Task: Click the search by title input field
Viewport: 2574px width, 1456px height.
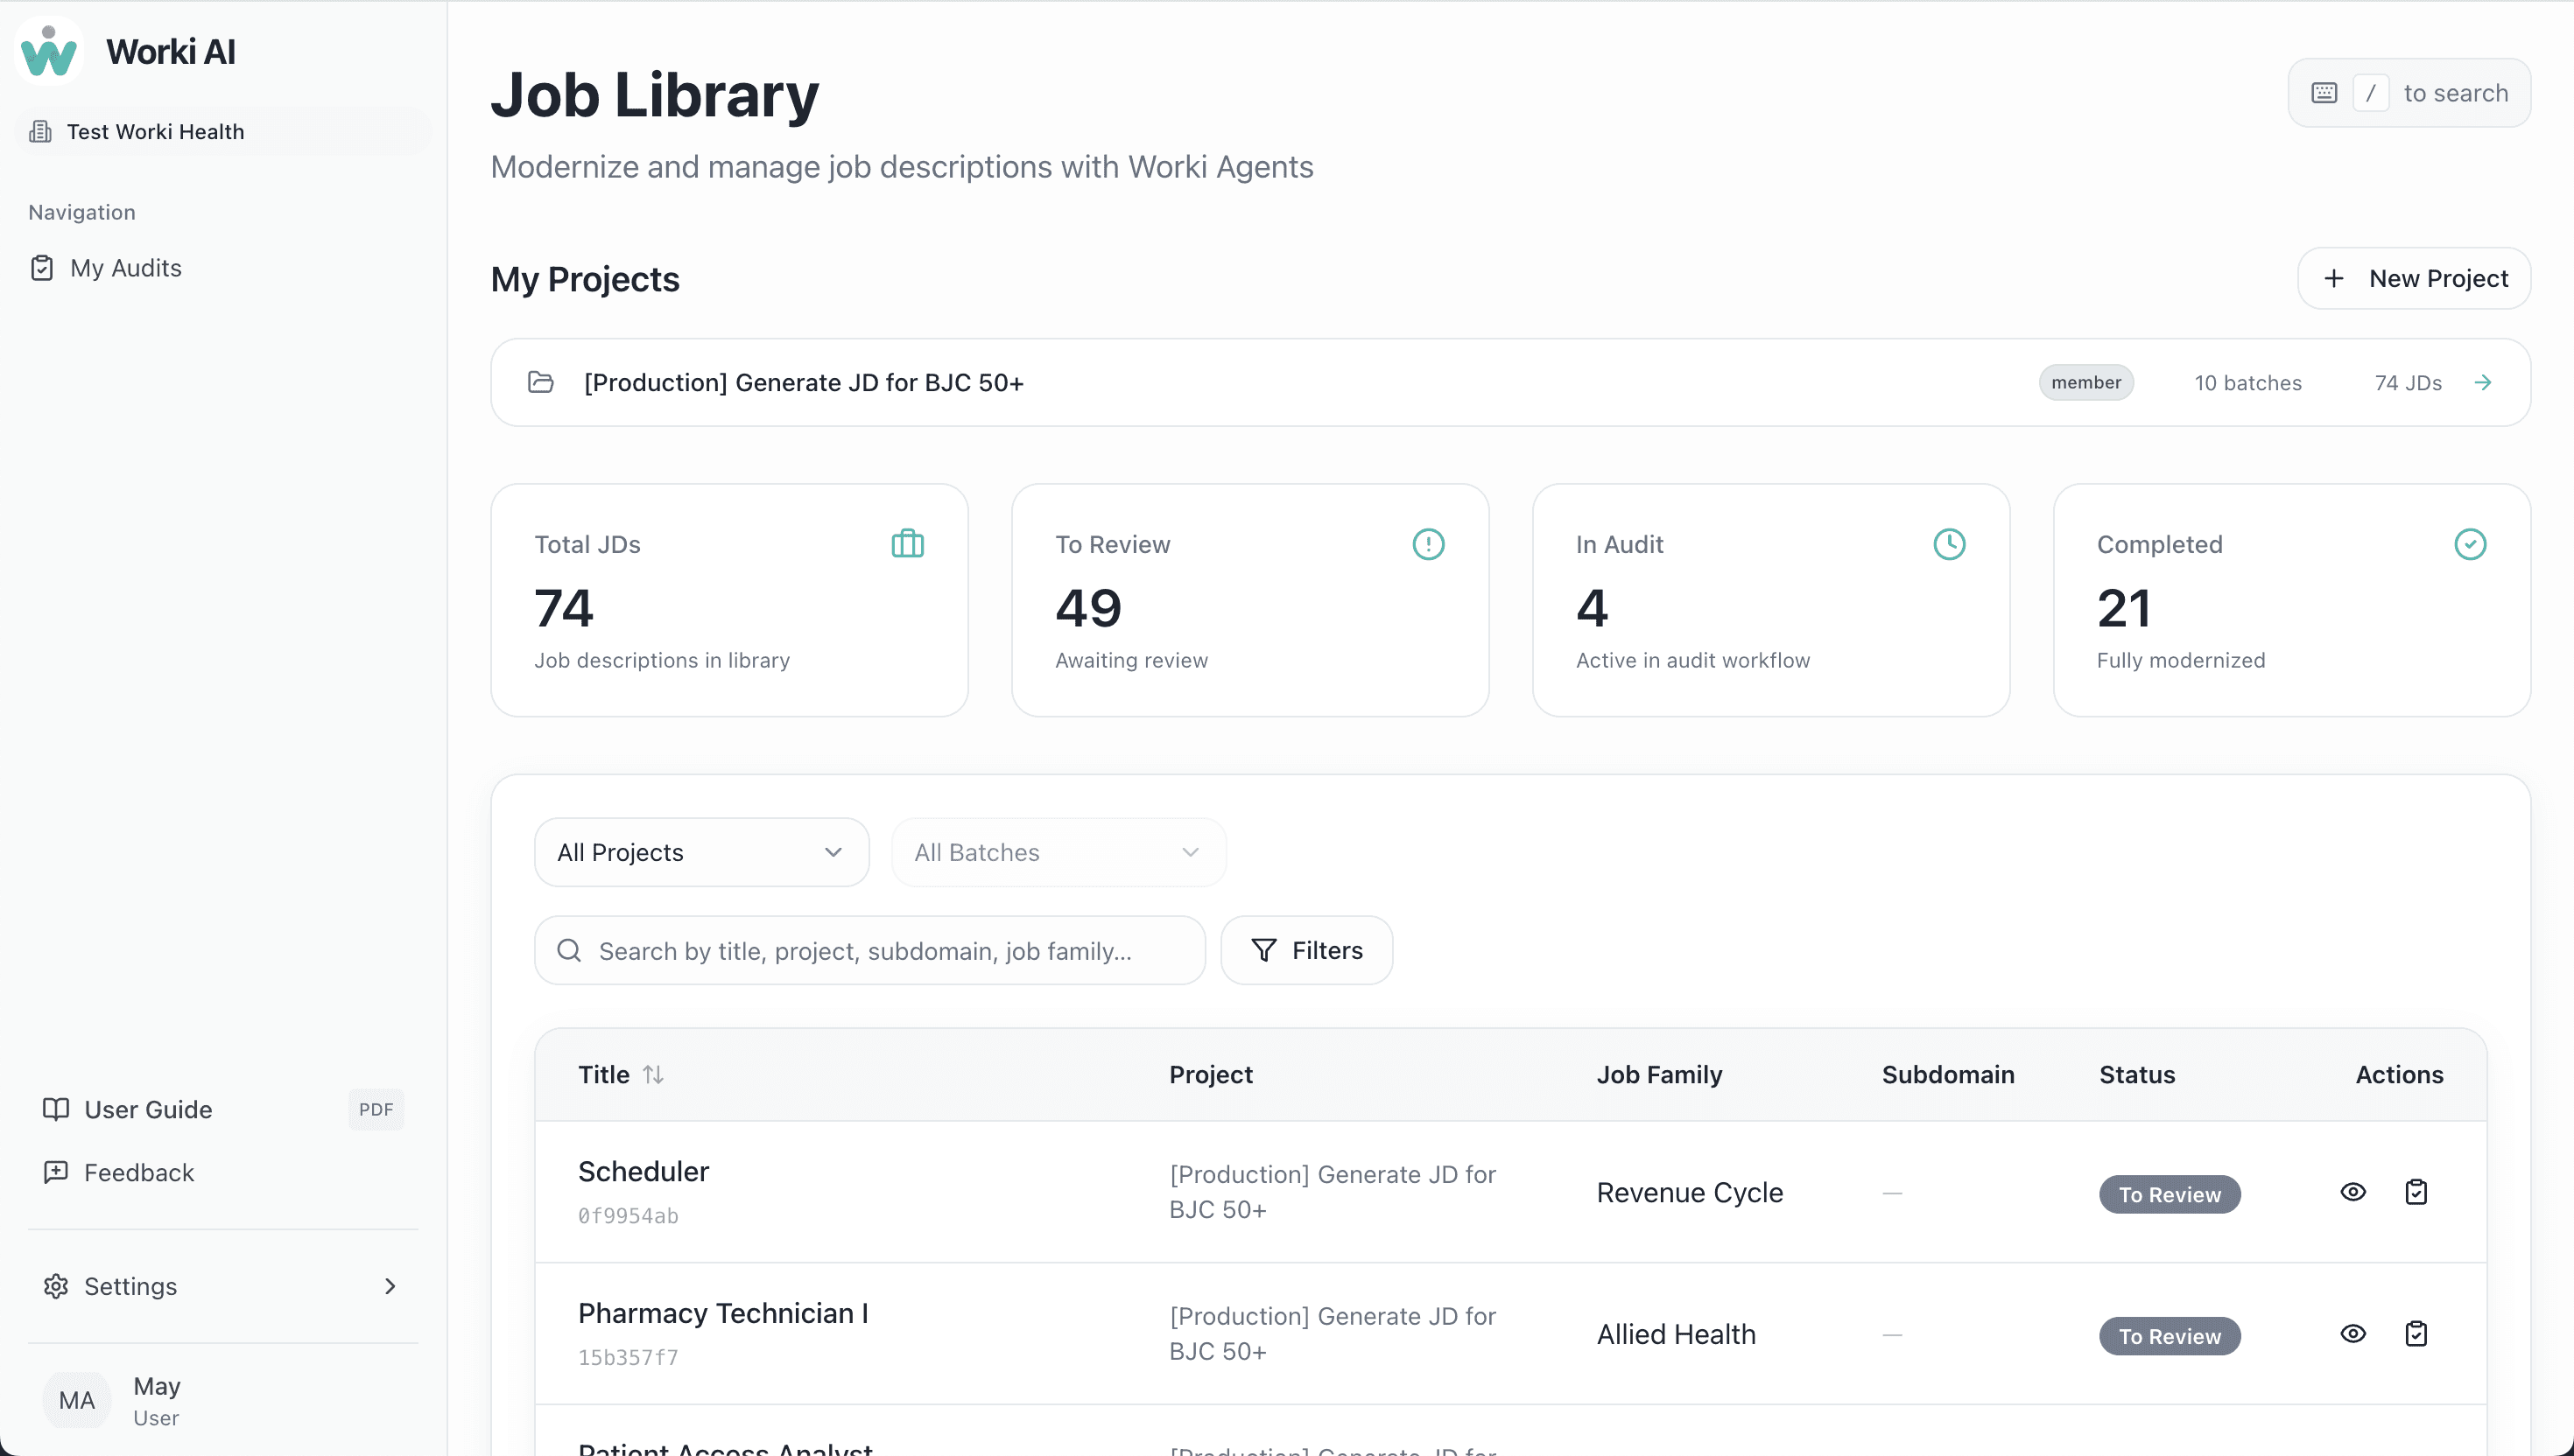Action: tap(869, 950)
